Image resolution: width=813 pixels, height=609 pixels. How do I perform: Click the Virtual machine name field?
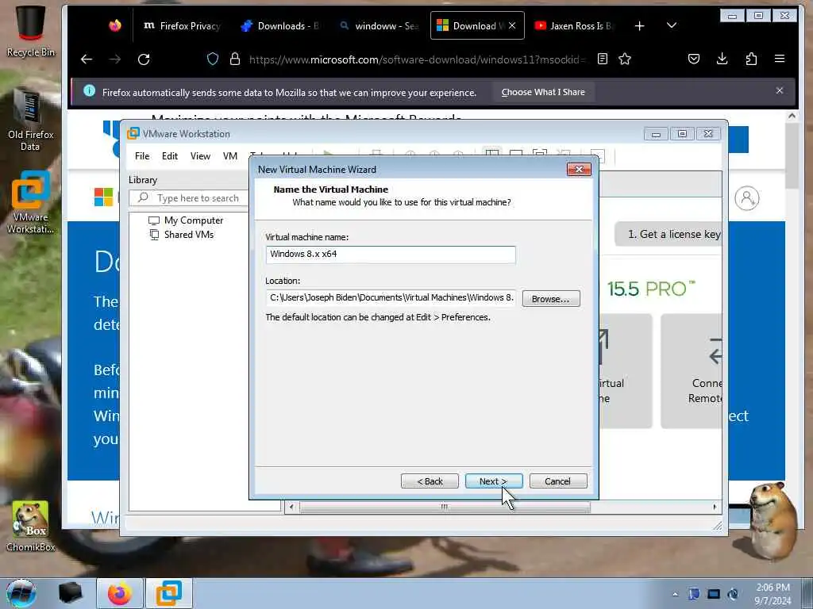pos(391,255)
